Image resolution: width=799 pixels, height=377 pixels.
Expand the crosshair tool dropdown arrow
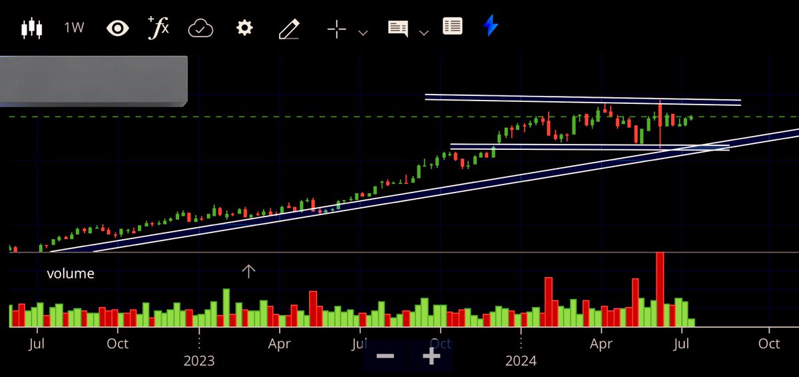[x=363, y=32]
